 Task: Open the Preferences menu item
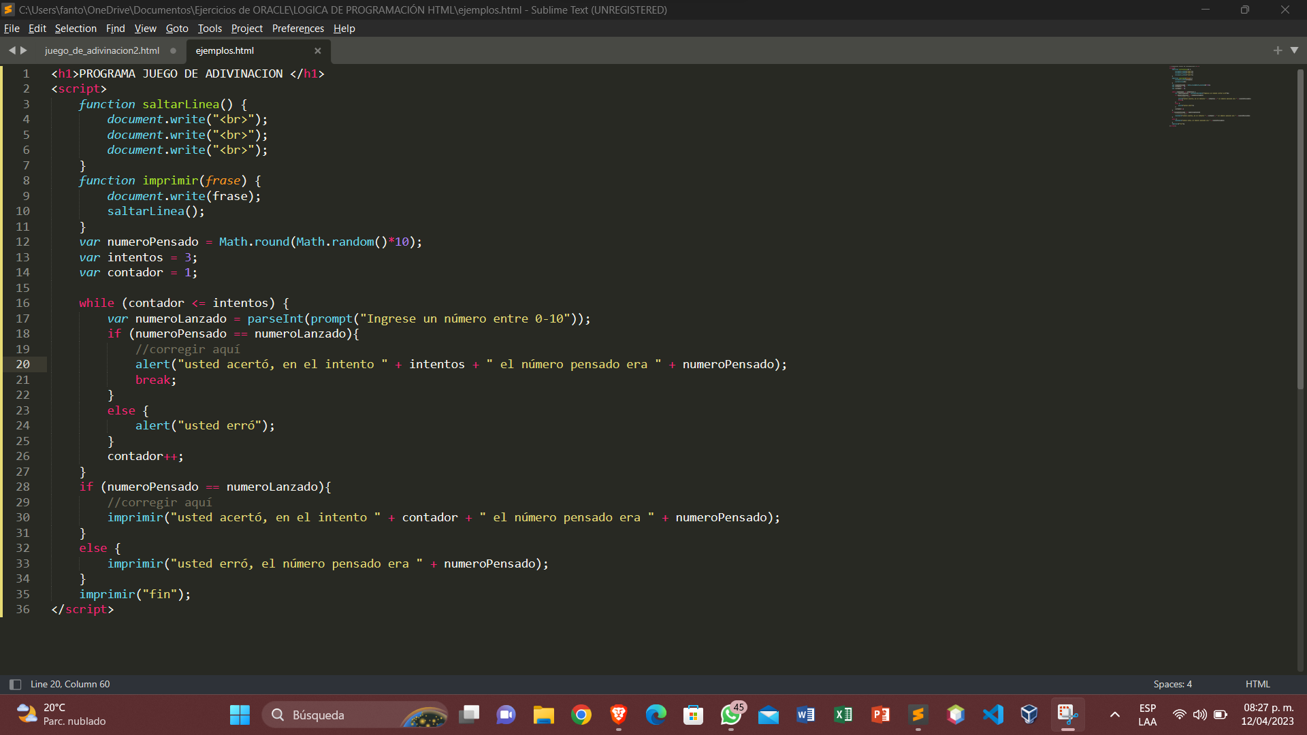(296, 28)
